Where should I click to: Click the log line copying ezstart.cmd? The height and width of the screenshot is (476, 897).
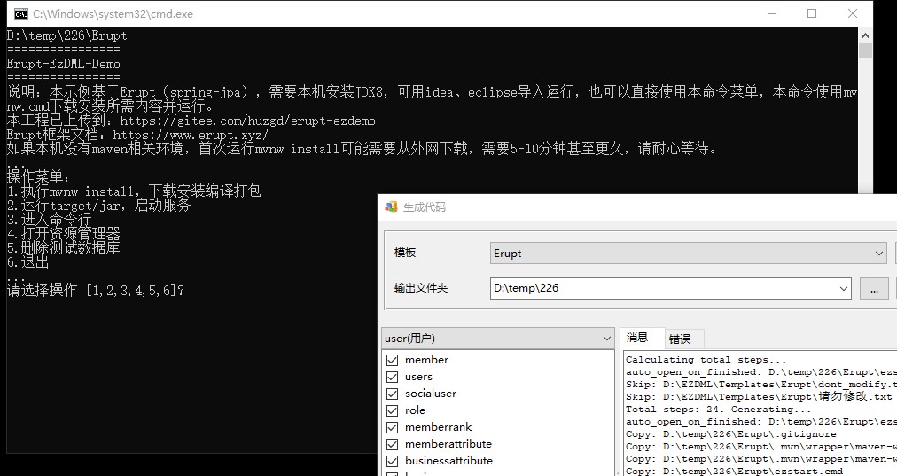point(734,472)
